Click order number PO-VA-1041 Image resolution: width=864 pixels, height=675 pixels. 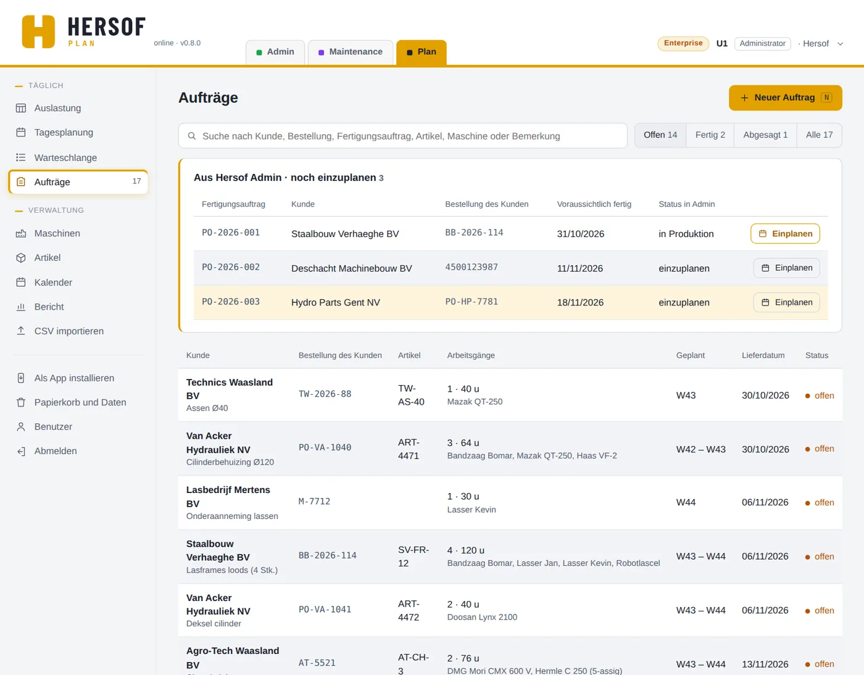pyautogui.click(x=325, y=610)
